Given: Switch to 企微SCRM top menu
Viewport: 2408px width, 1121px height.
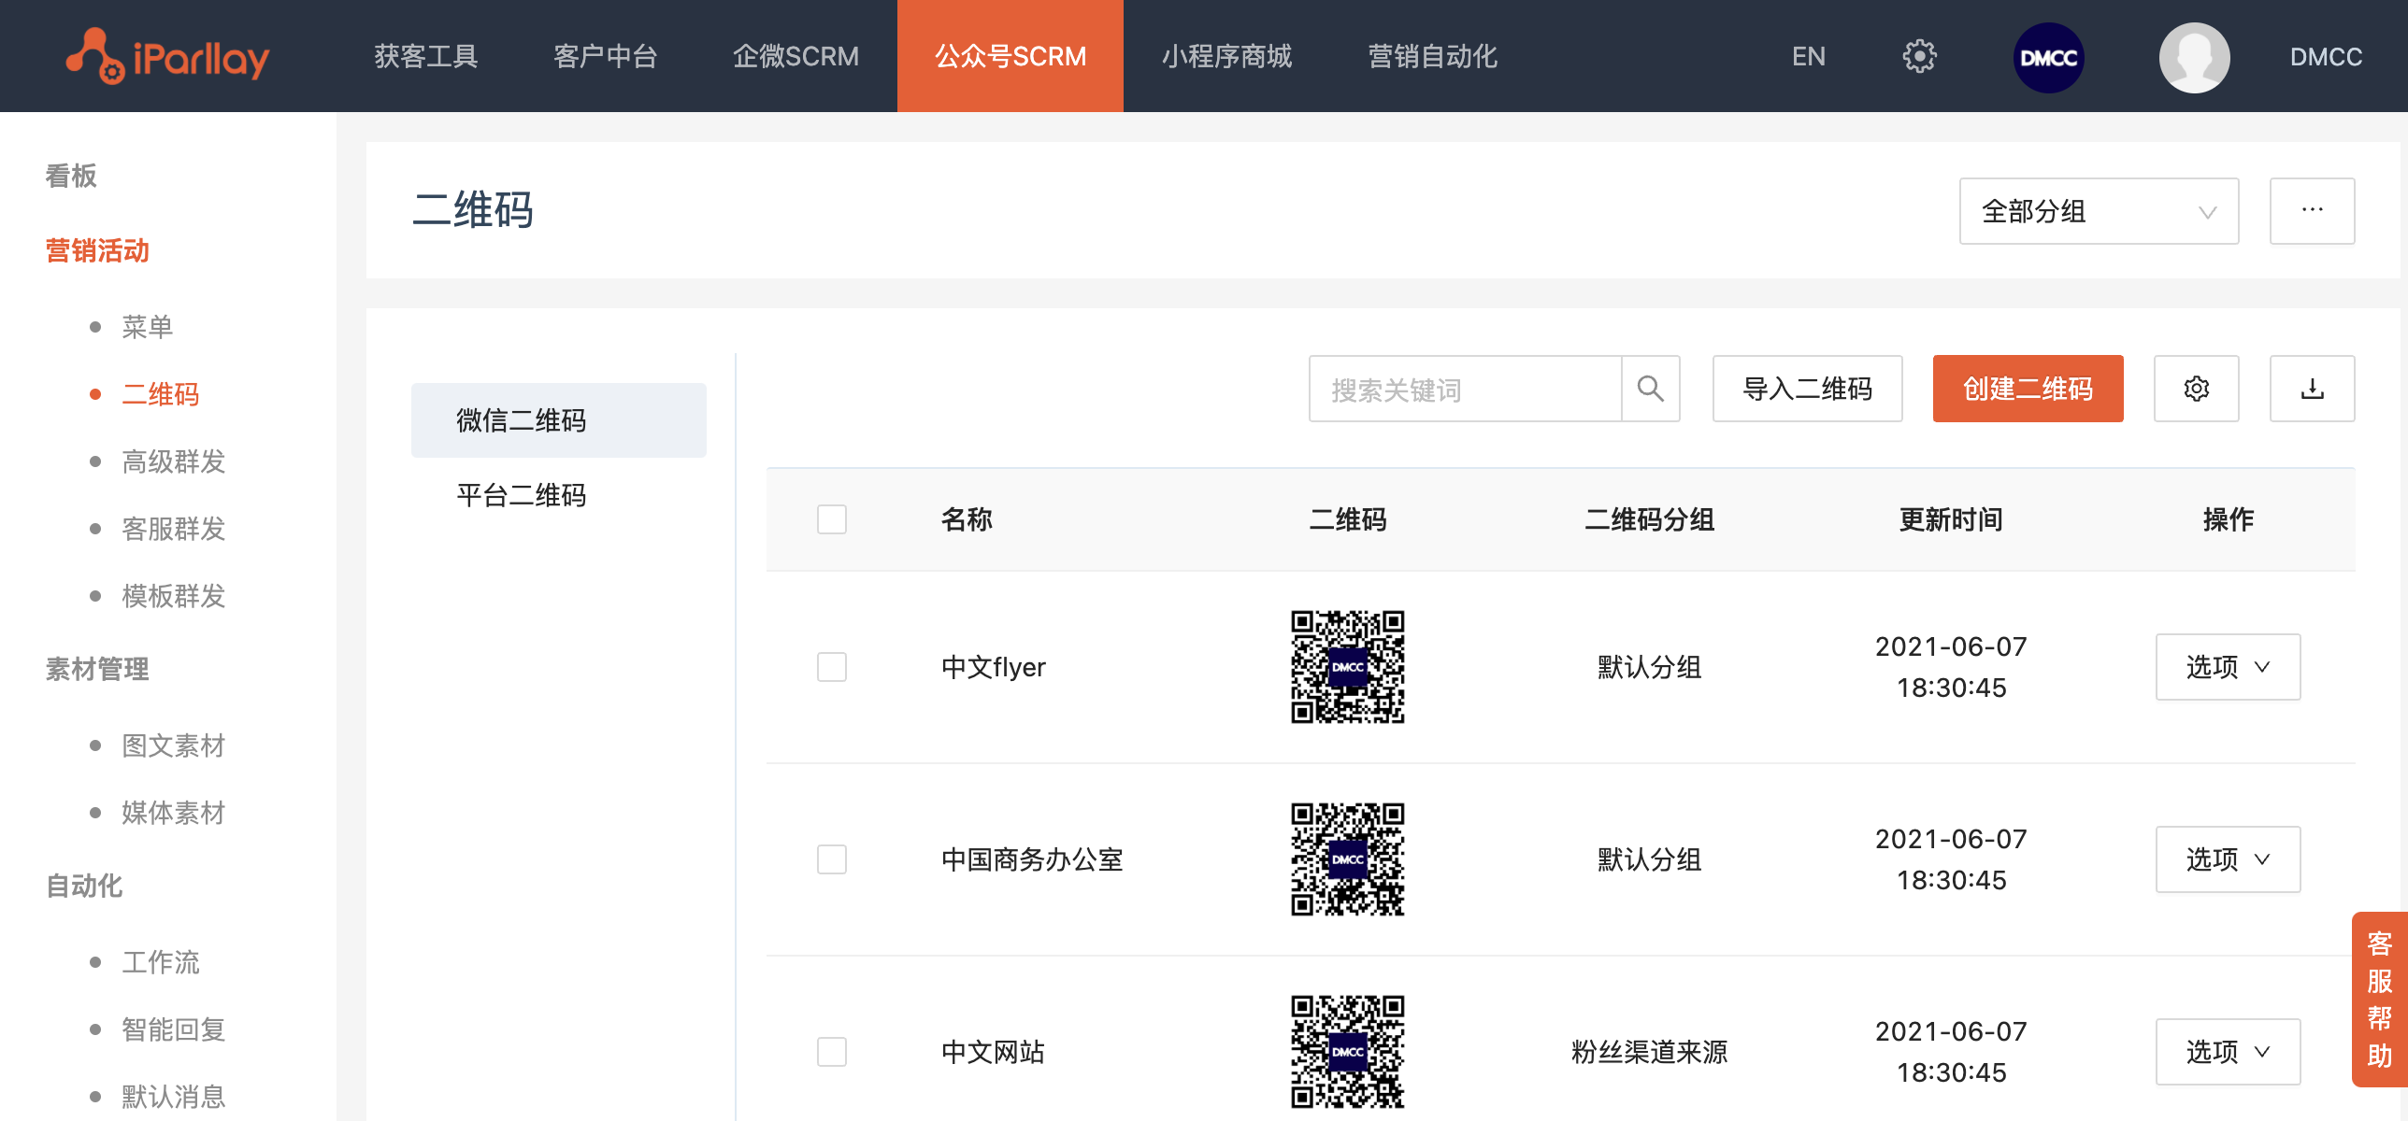Looking at the screenshot, I should [x=795, y=57].
